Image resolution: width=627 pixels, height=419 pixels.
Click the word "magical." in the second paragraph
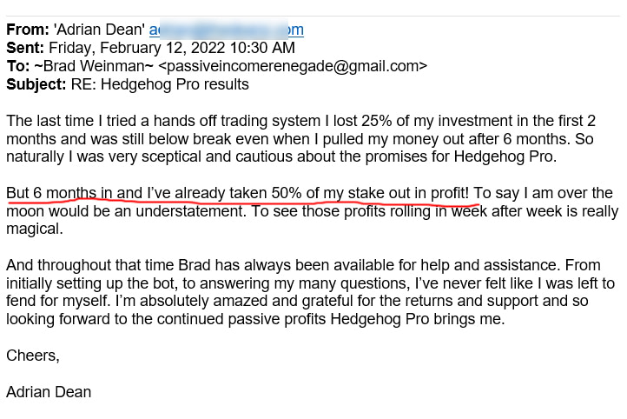tap(33, 229)
